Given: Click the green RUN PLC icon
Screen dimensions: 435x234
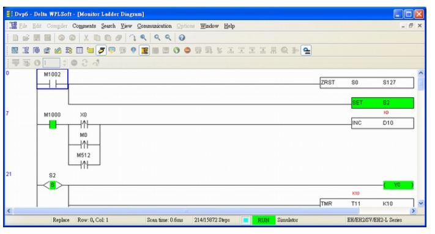Looking at the screenshot, I should point(176,50).
